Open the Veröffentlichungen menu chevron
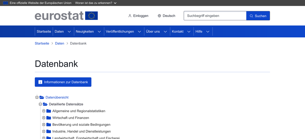 [x=139, y=32]
